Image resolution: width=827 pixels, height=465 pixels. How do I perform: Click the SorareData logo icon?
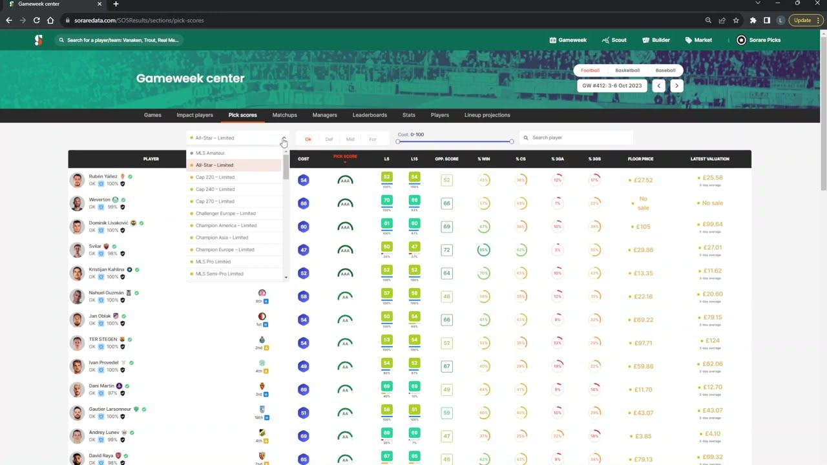click(39, 40)
